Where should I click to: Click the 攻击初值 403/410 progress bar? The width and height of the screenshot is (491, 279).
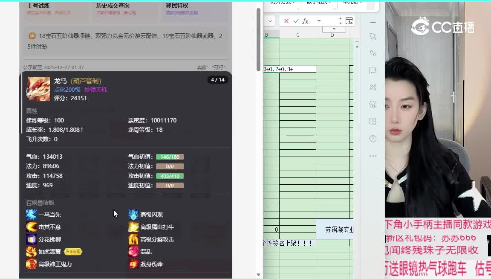pyautogui.click(x=170, y=176)
